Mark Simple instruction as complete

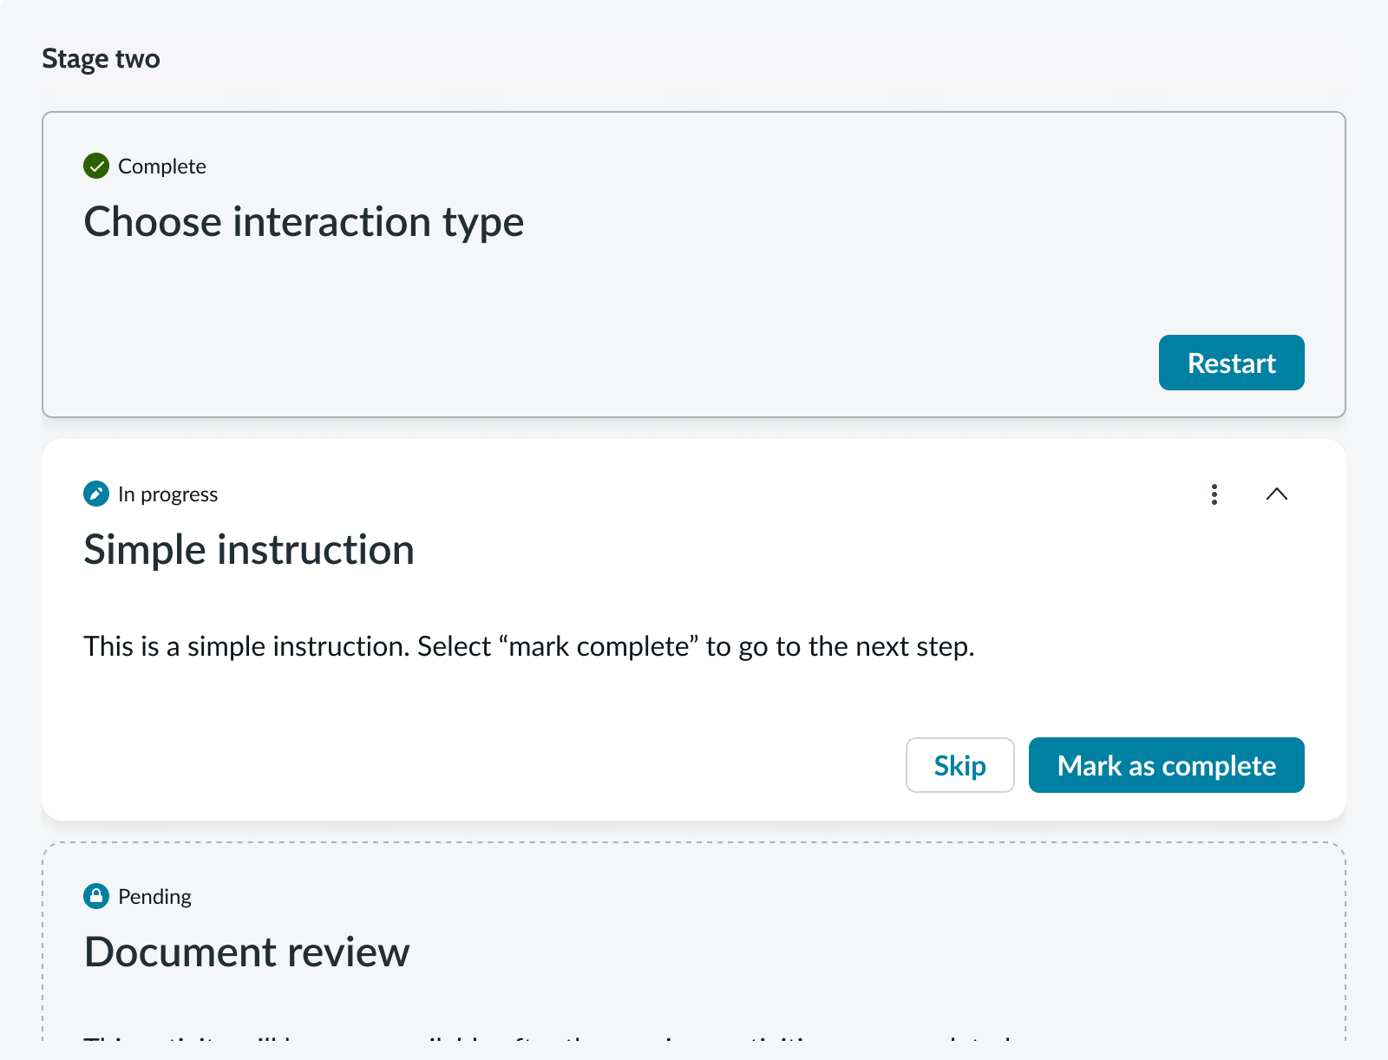pos(1166,765)
